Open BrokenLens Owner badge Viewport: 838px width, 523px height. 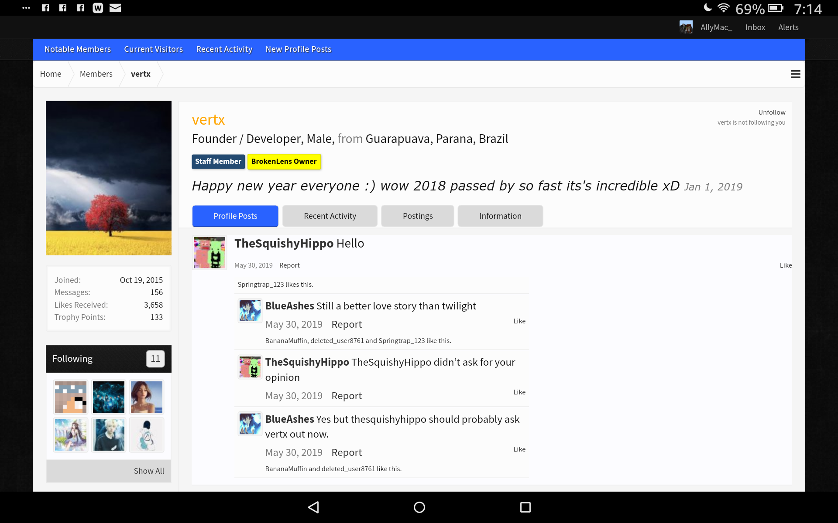tap(284, 162)
